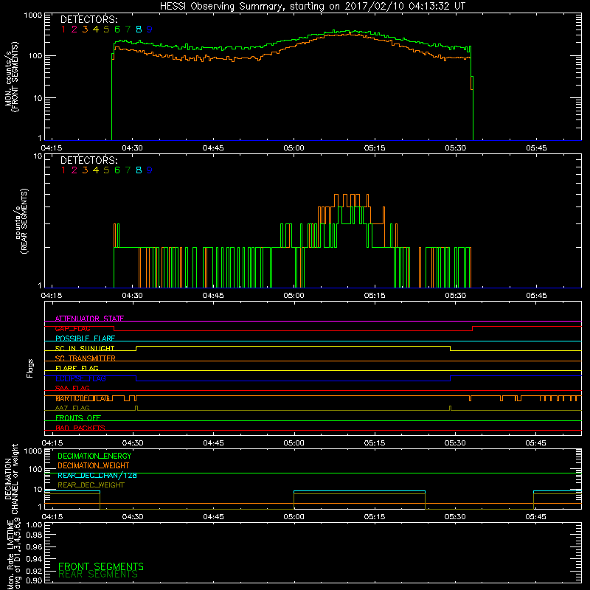The width and height of the screenshot is (590, 590).
Task: Click 05:00 time tick under decimation panel
Action: (x=294, y=517)
